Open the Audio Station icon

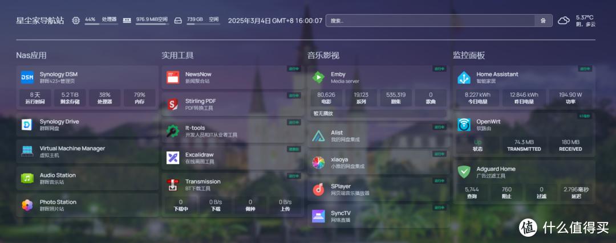(27, 178)
